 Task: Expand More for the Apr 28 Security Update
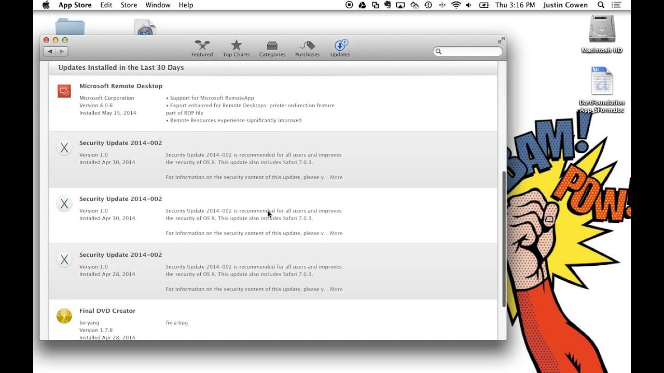[x=336, y=289]
